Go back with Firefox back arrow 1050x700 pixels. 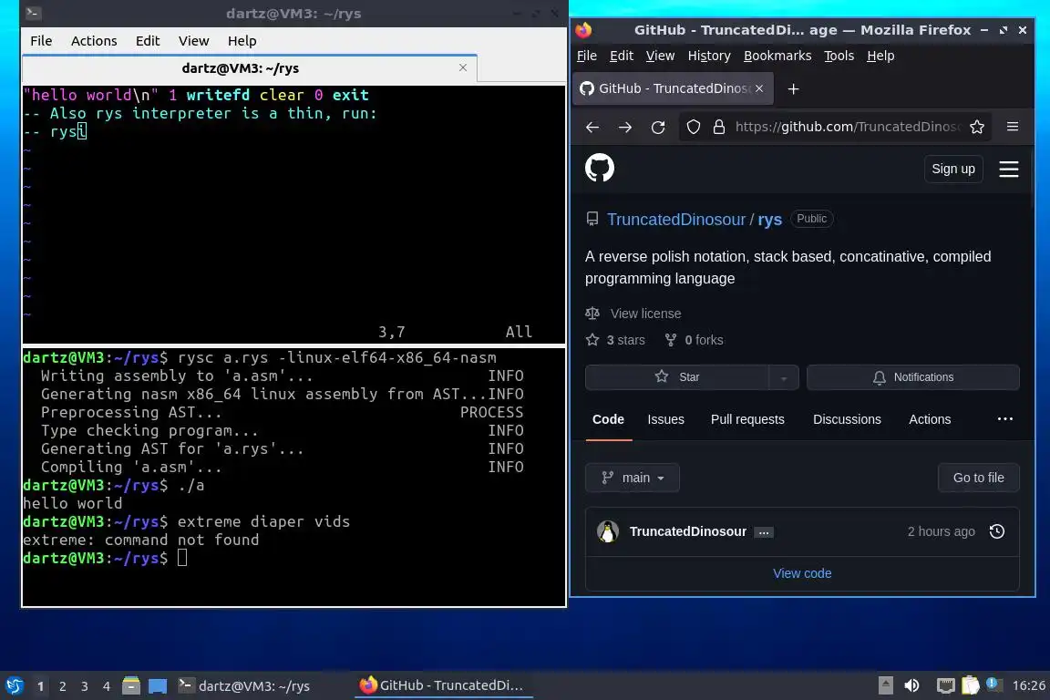tap(592, 128)
